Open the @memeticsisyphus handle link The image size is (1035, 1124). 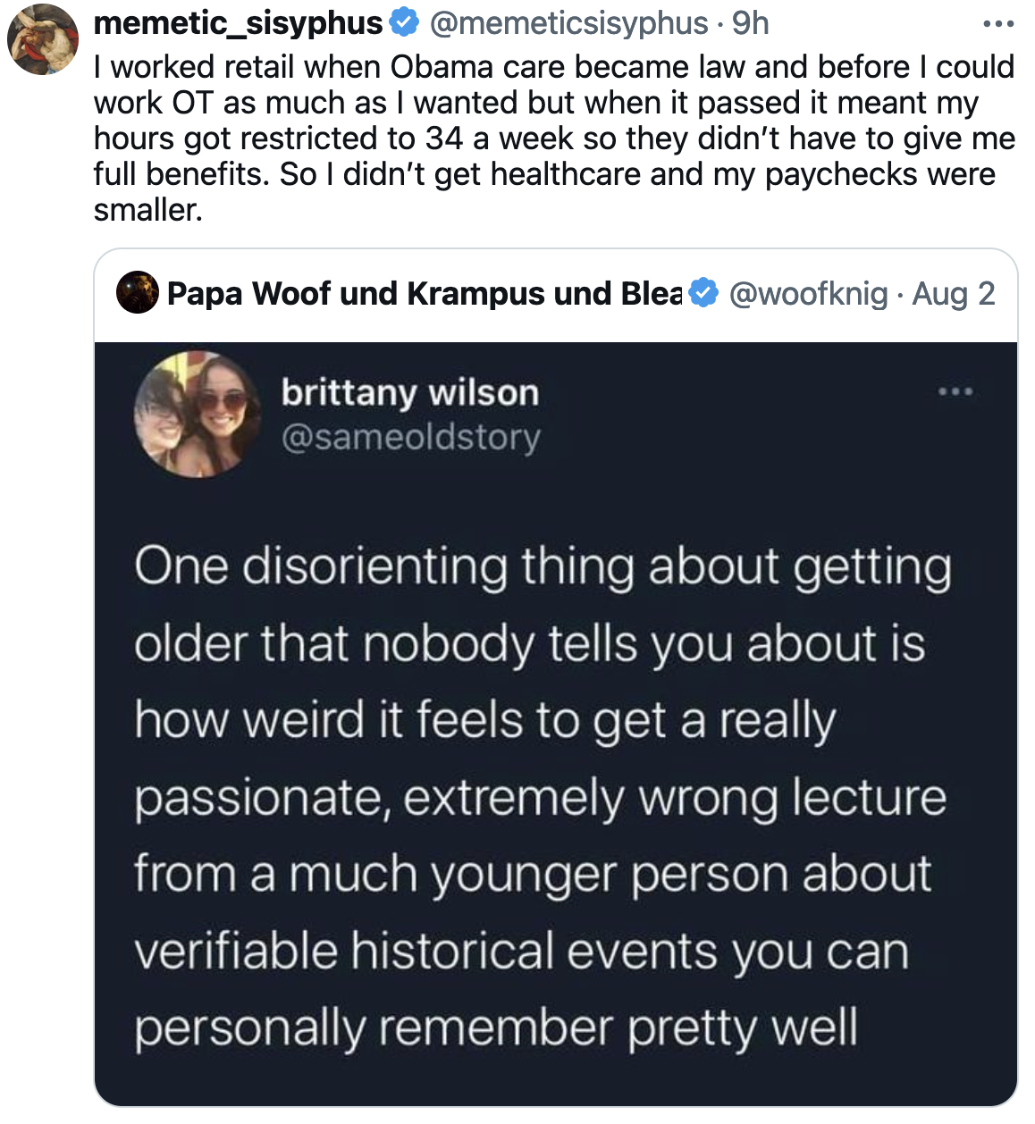[568, 23]
